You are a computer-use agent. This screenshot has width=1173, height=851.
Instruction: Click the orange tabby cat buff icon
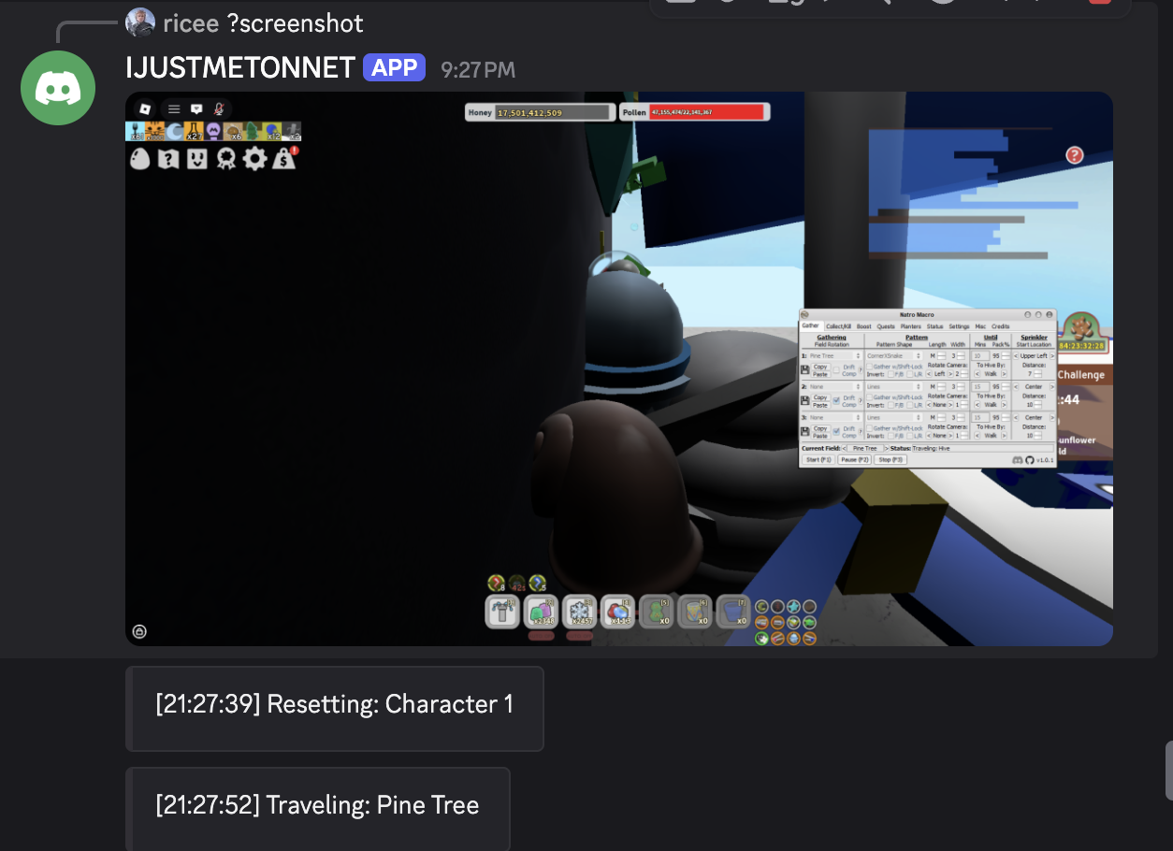[154, 131]
